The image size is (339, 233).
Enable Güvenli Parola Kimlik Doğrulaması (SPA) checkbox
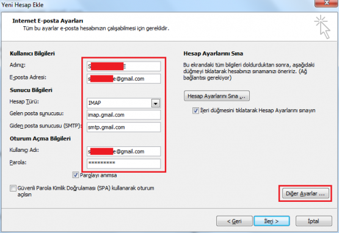pyautogui.click(x=13, y=188)
